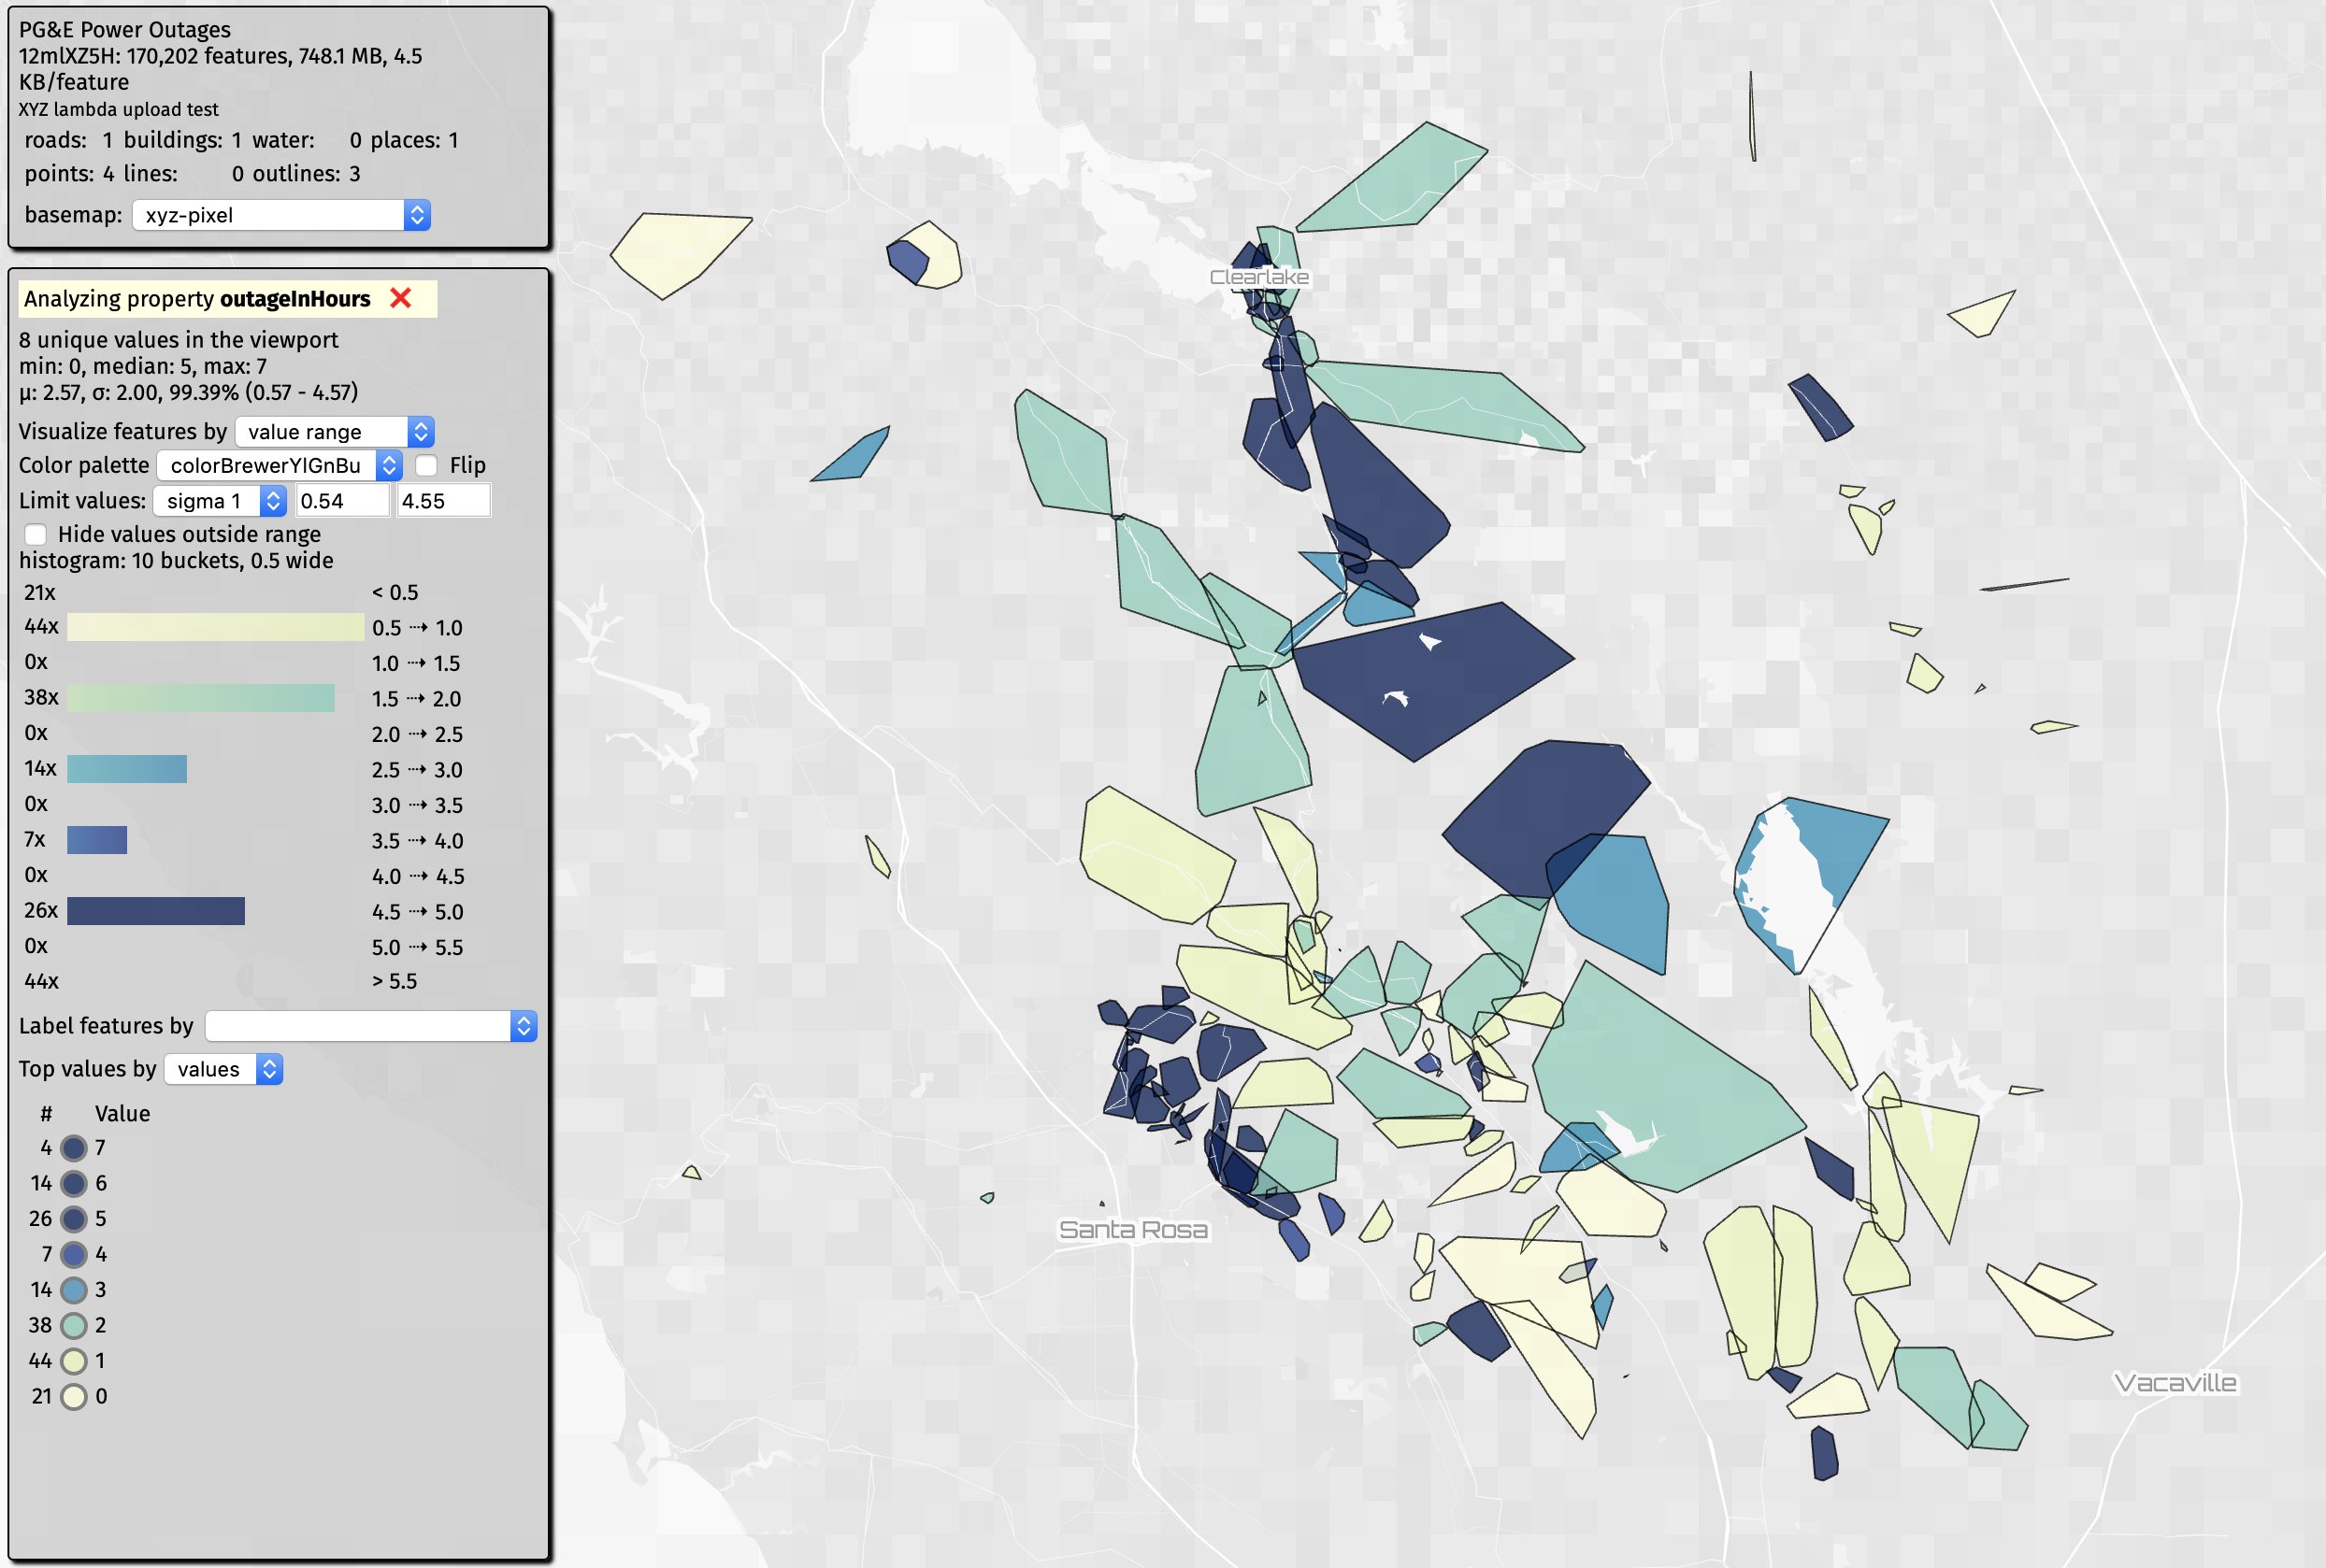This screenshot has height=1568, width=2326.
Task: Open the colorBrewerYlGnBu palette dropdown
Action: 280,465
